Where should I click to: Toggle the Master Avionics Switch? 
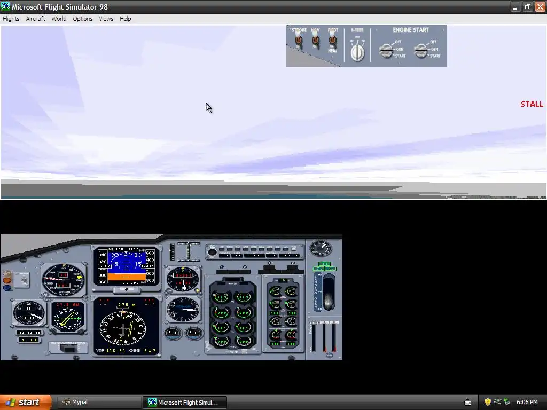(68, 348)
